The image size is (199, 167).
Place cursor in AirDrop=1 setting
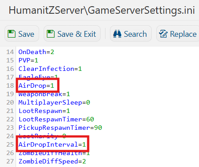pyautogui.click(x=36, y=85)
